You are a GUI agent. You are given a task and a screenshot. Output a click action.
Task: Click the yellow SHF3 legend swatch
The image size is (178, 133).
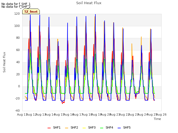(x=84, y=128)
